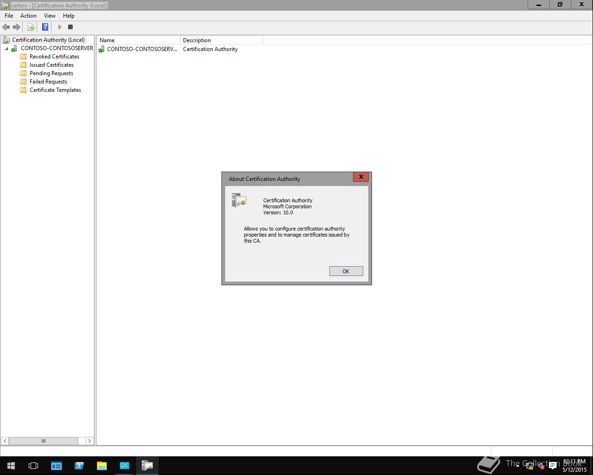Viewport: 593px width, 475px height.
Task: Open the Help menu
Action: point(69,16)
